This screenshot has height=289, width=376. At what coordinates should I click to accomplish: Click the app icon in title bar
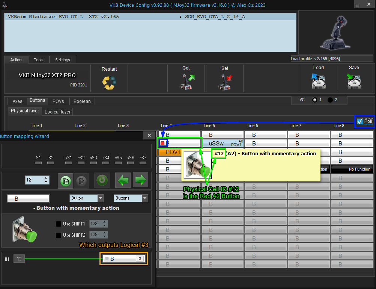point(5,5)
